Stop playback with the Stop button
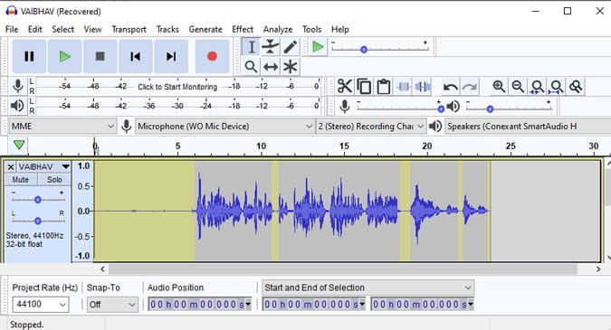This screenshot has width=611, height=330. coord(100,56)
